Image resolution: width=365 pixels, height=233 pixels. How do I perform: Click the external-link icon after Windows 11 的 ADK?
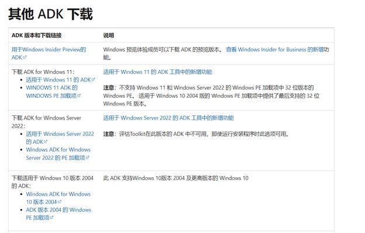pos(93,80)
